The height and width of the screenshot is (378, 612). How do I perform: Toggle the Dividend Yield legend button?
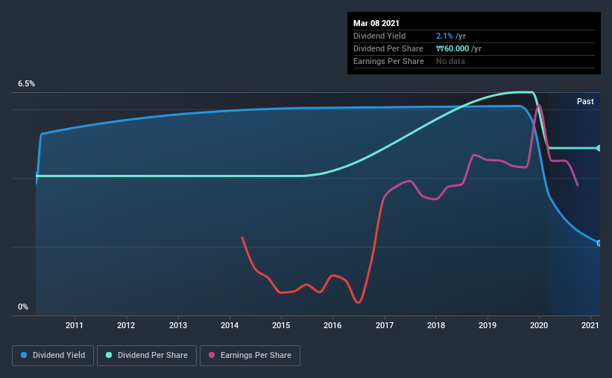click(x=53, y=356)
